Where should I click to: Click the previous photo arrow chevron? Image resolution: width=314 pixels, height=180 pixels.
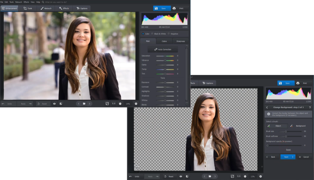[x=79, y=103]
